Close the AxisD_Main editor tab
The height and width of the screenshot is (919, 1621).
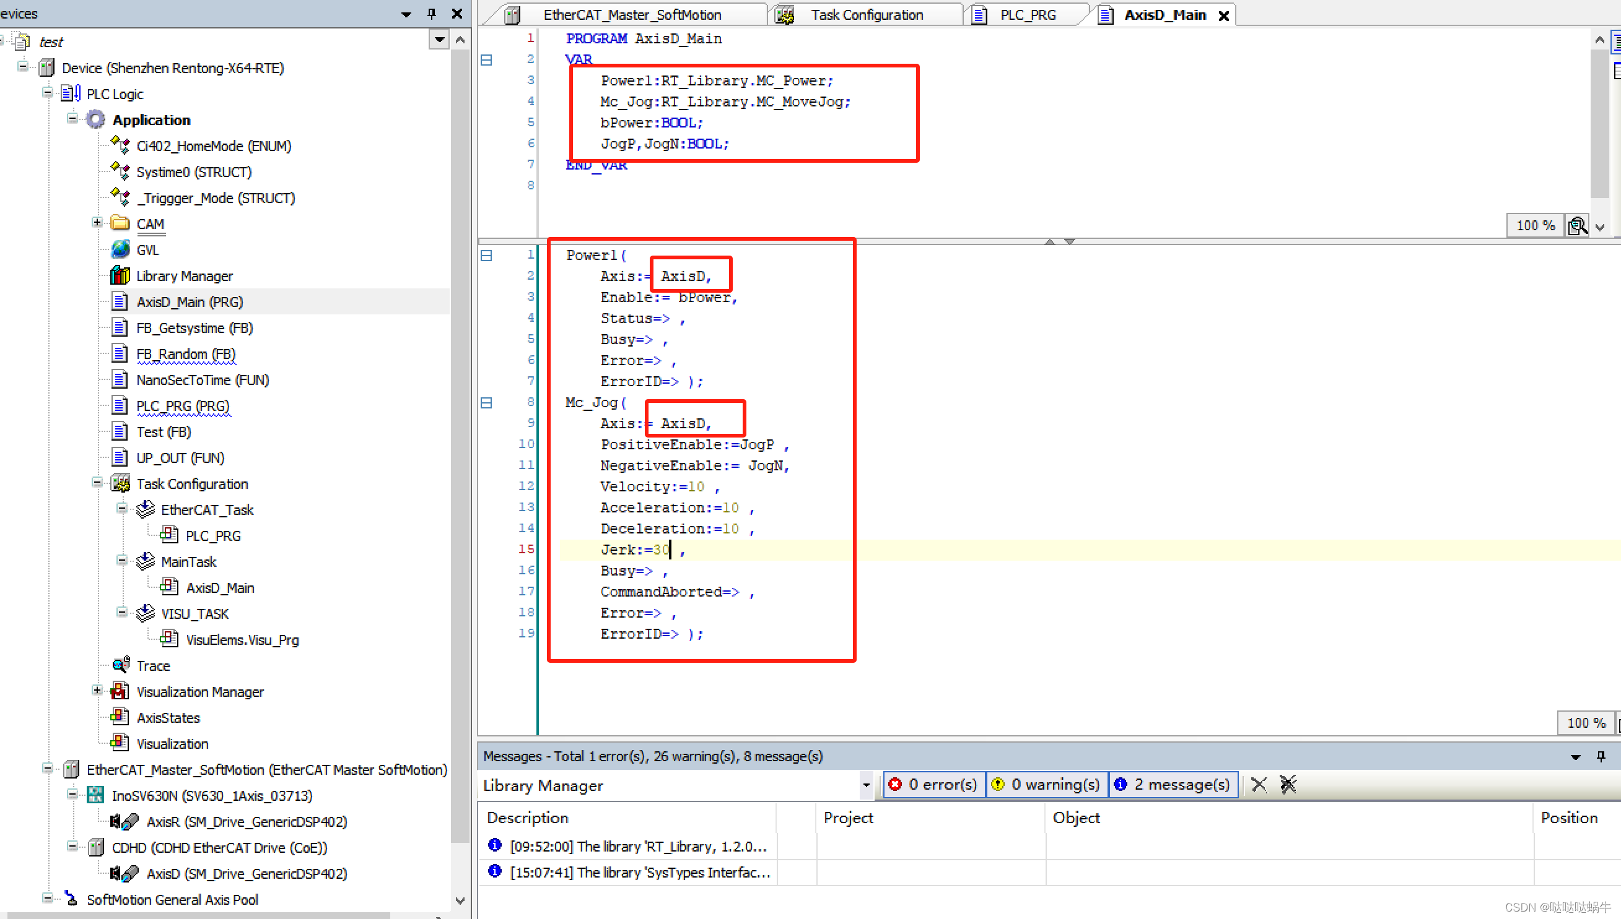pos(1223,15)
